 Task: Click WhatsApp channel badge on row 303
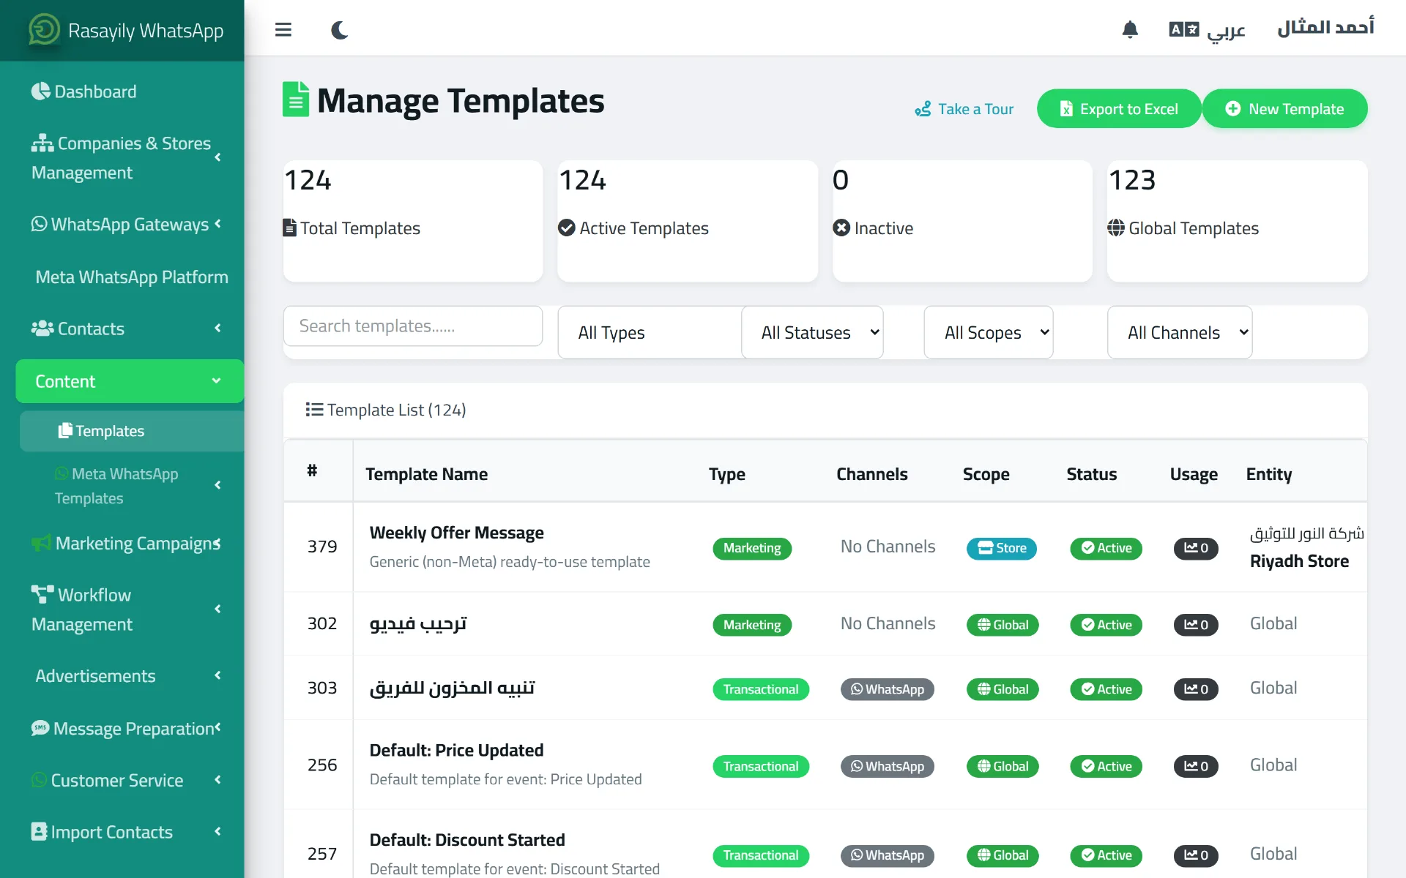pos(887,689)
